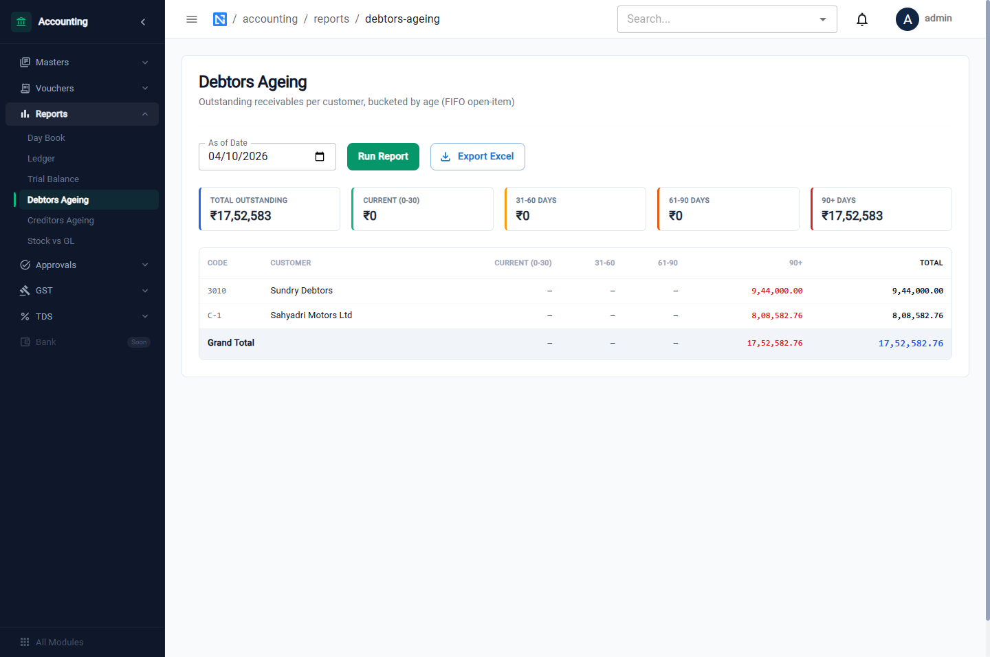Expand the GST menu chevron

(x=145, y=291)
